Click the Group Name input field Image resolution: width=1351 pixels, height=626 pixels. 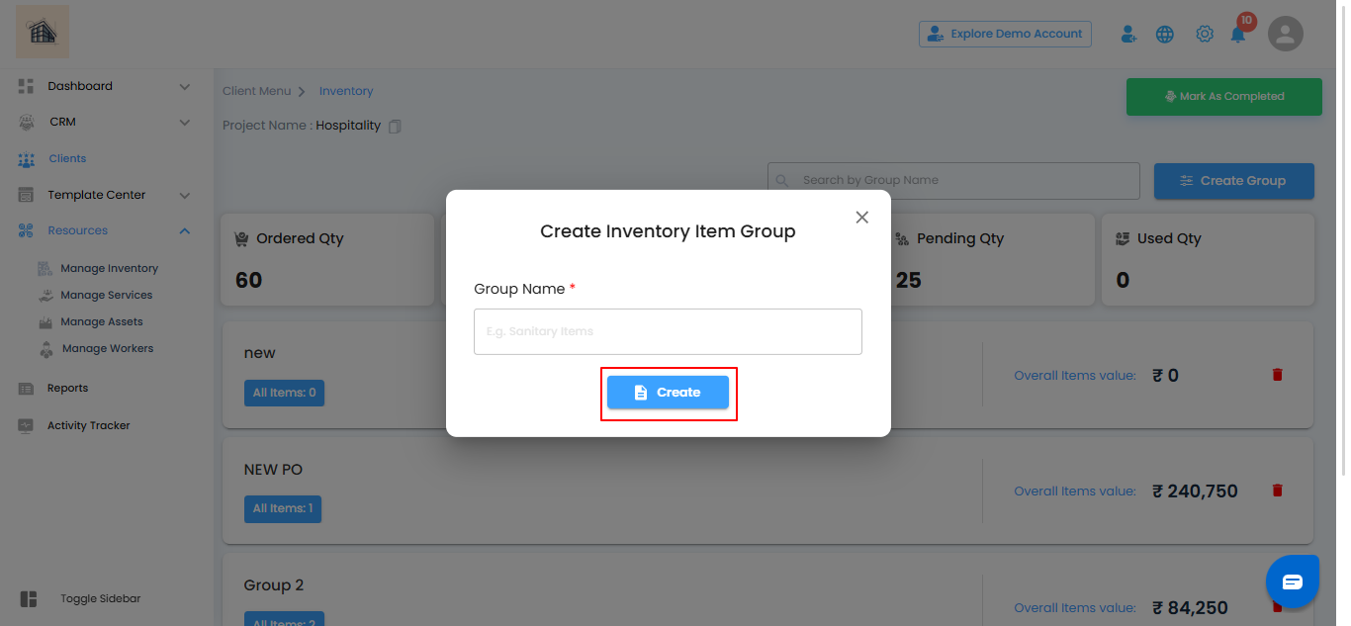(x=668, y=331)
